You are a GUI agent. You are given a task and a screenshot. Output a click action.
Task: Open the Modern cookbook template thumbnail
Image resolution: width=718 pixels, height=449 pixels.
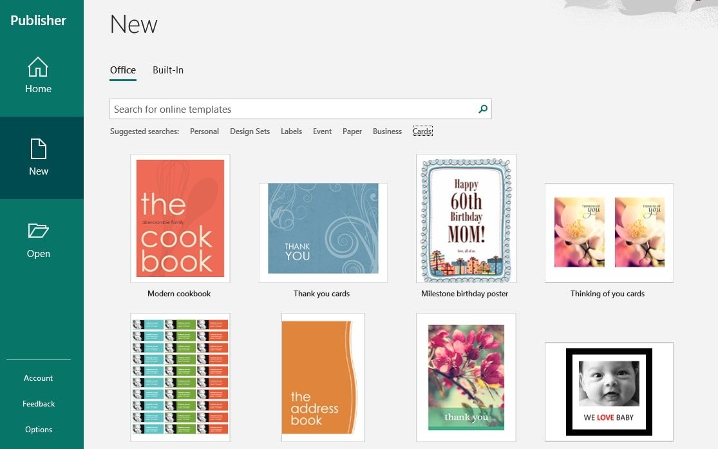coord(180,218)
